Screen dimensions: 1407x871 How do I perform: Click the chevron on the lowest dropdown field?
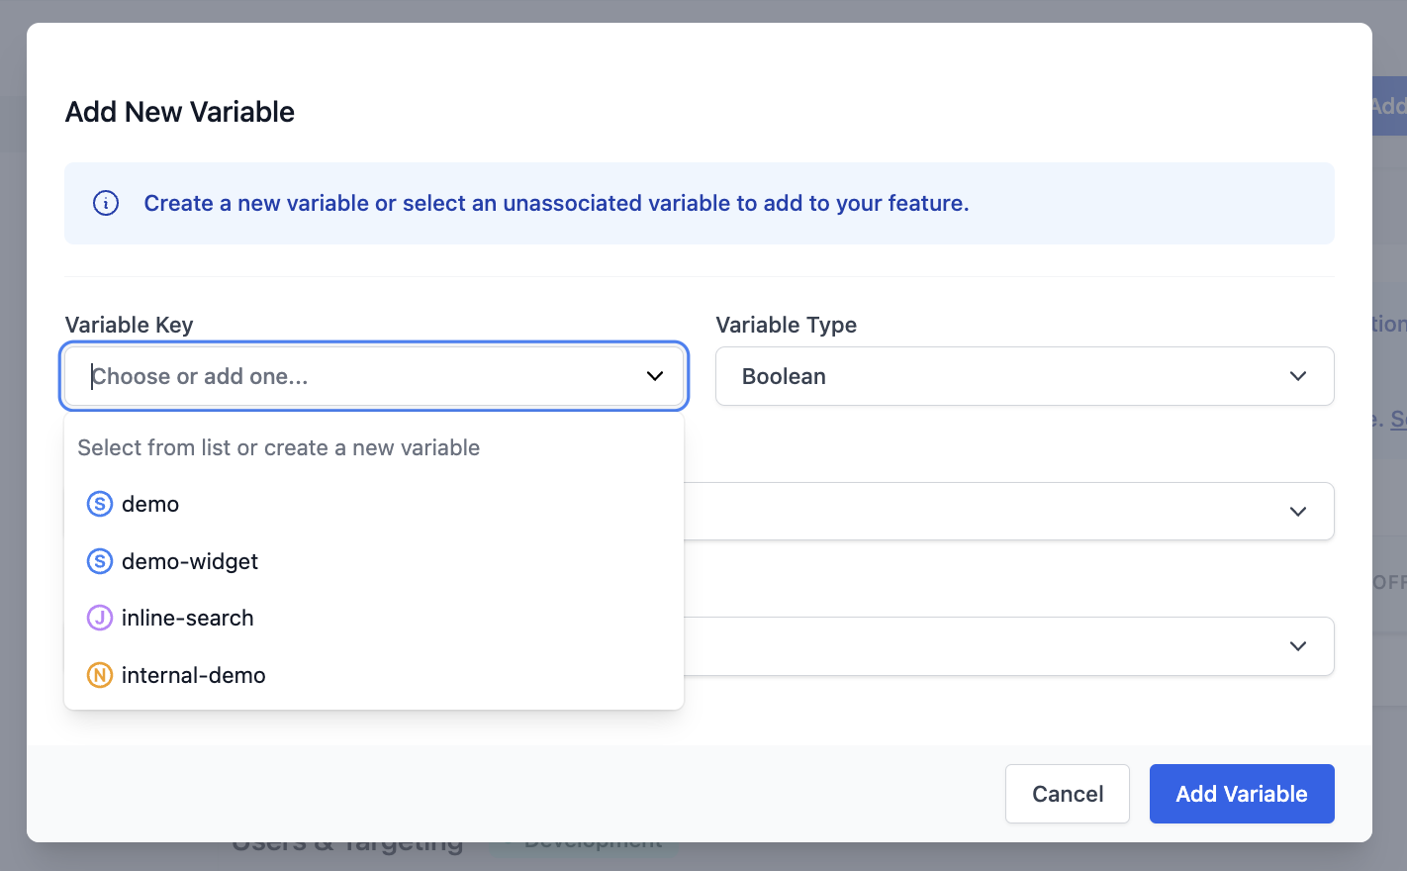coord(1298,645)
